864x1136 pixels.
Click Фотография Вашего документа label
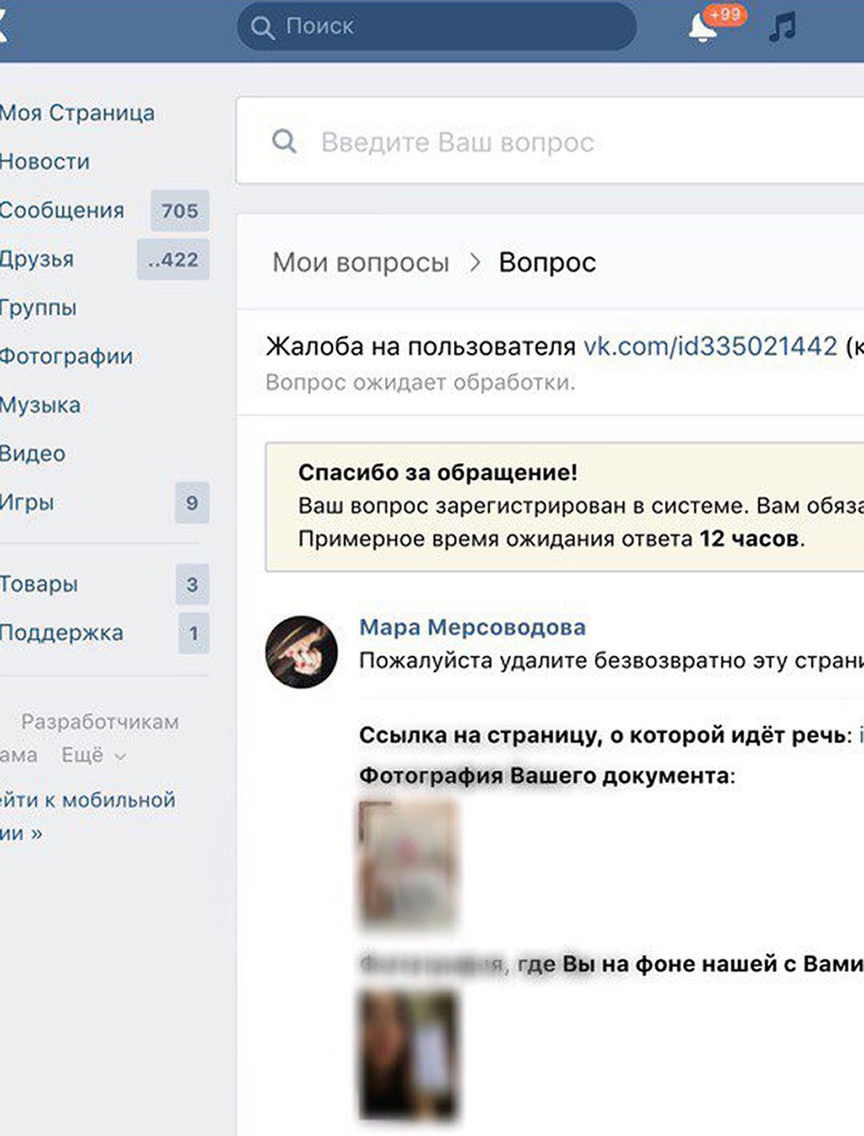(x=547, y=776)
